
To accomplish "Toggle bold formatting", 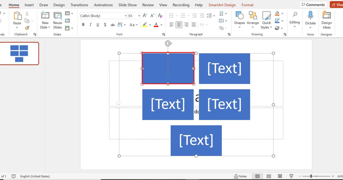I will (x=83, y=25).
